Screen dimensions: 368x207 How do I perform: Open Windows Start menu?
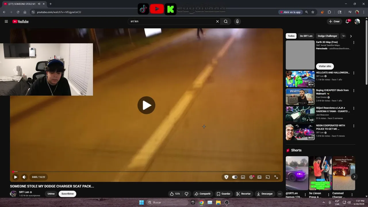[x=141, y=202]
